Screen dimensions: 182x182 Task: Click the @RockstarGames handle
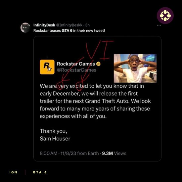coord(77,70)
